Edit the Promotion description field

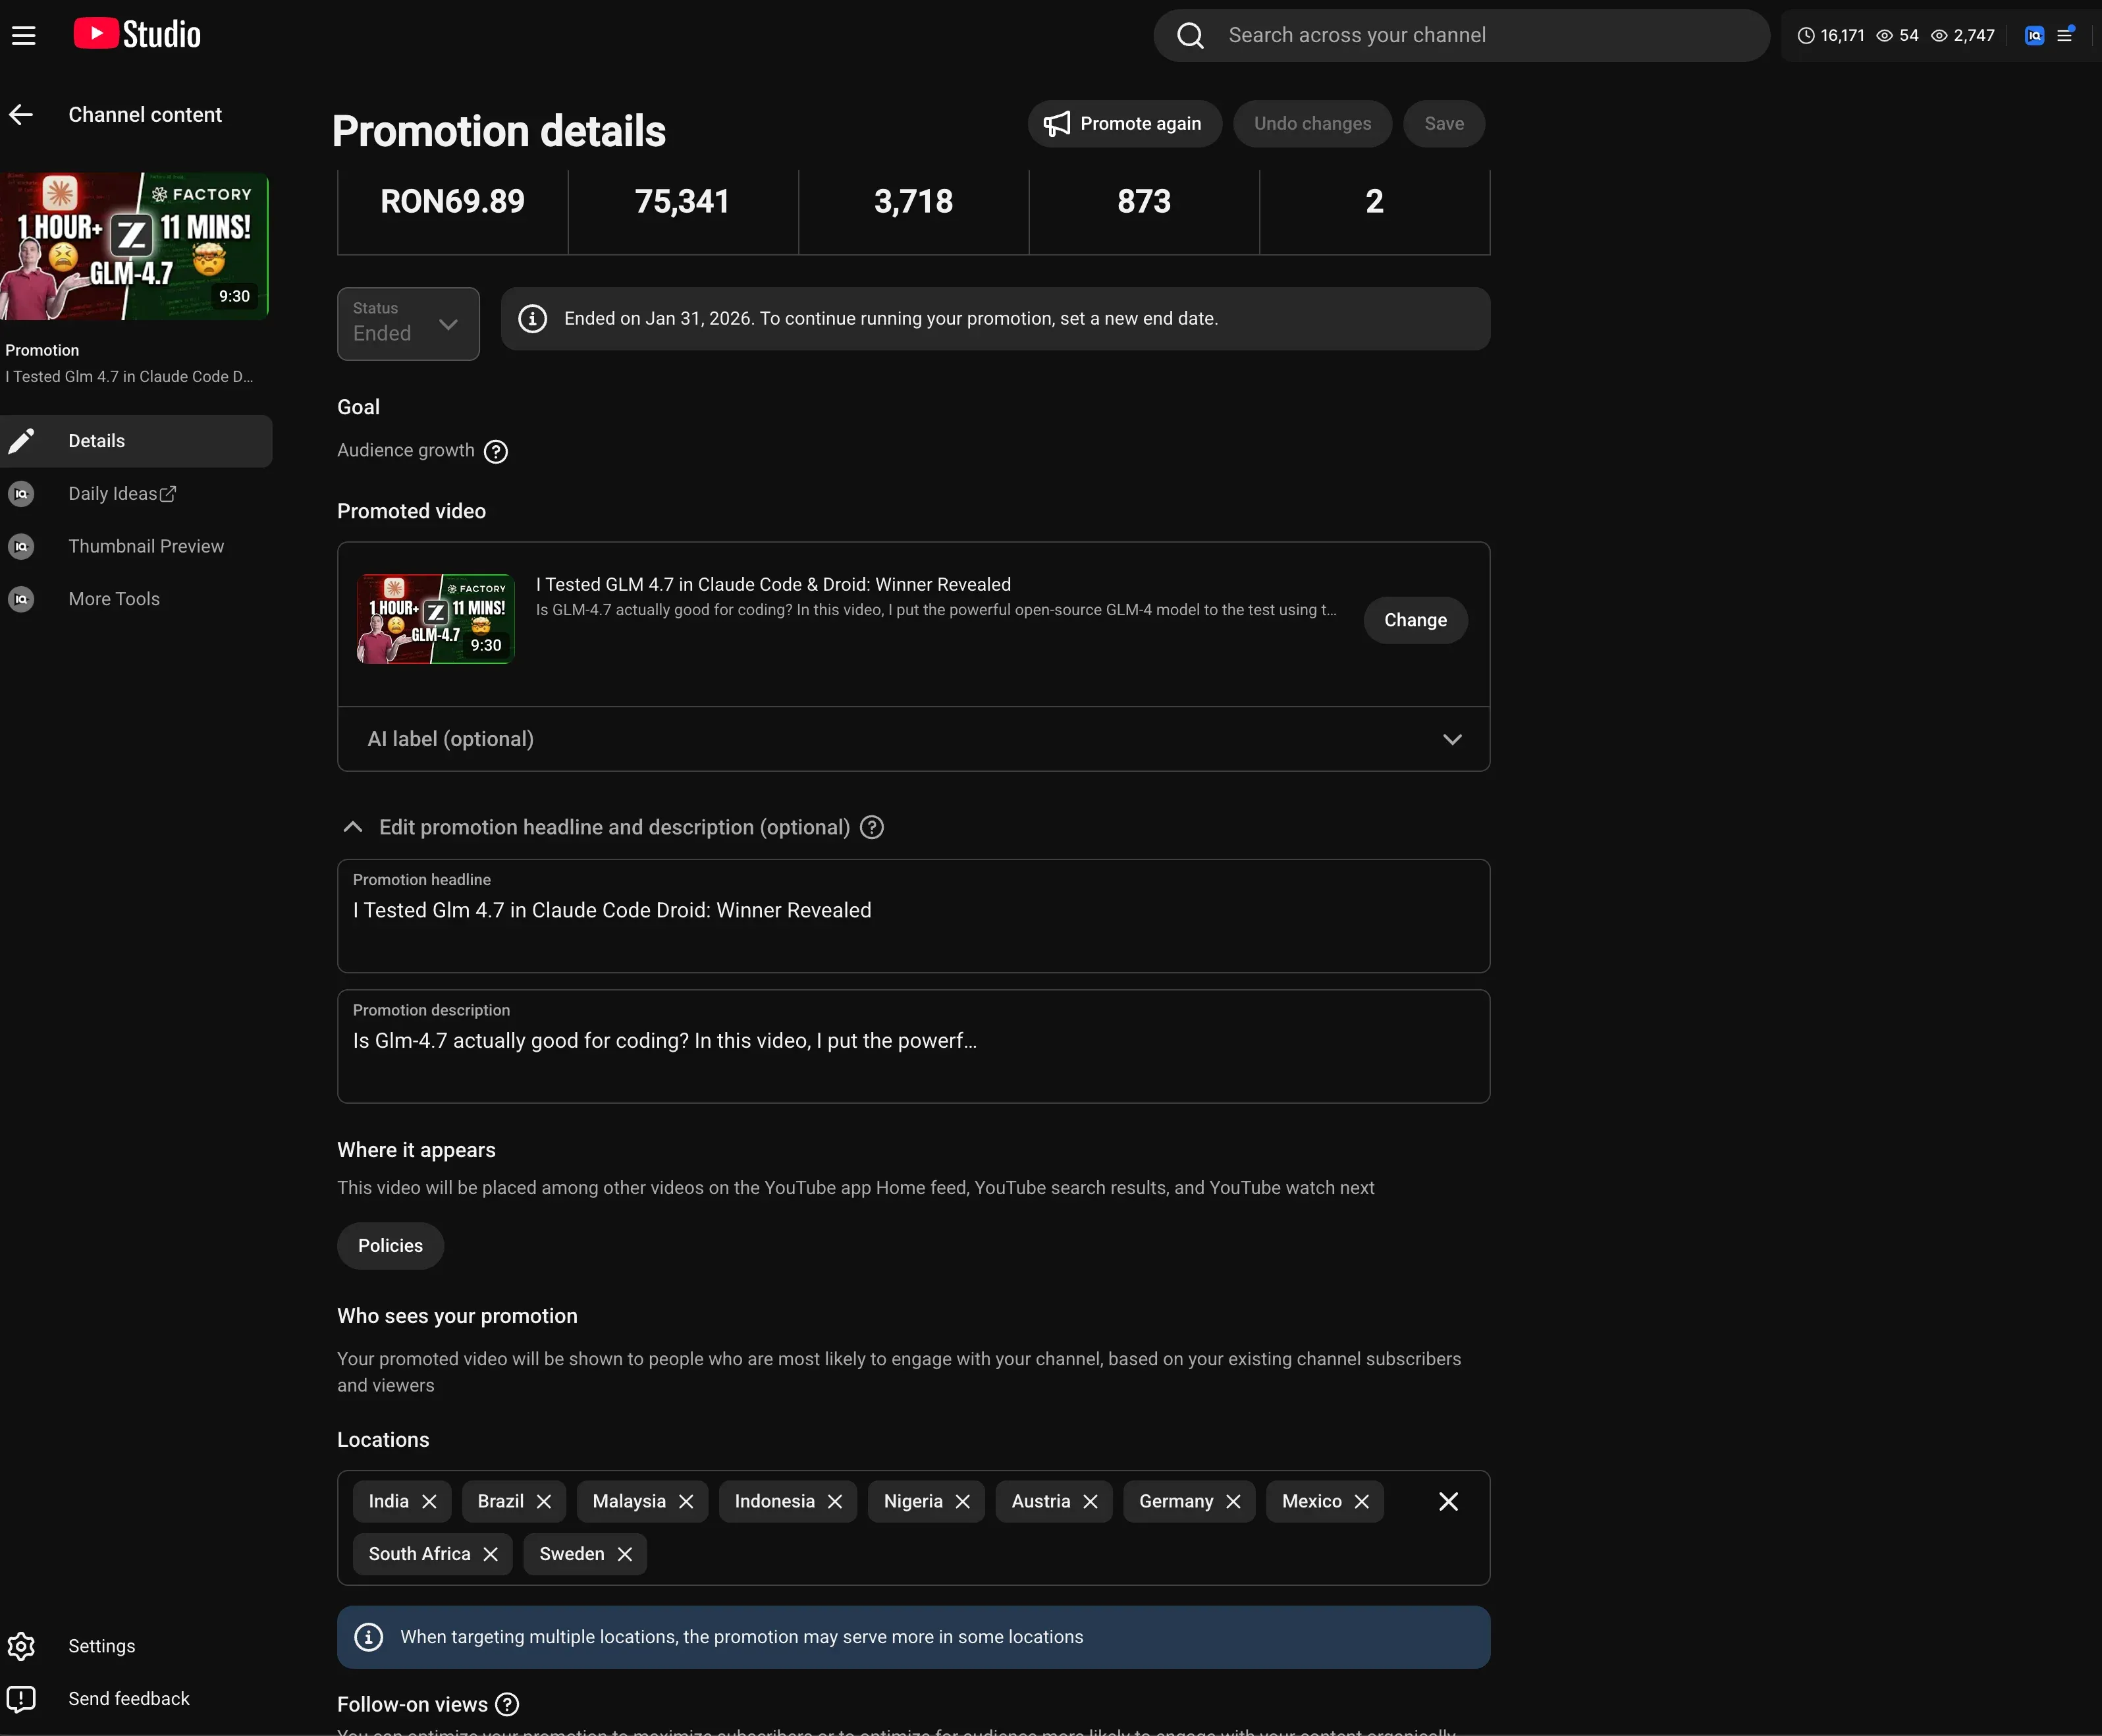coord(914,1047)
